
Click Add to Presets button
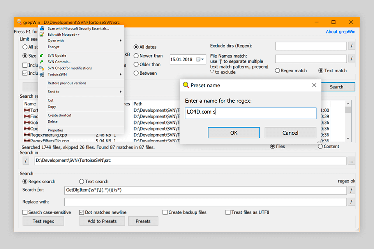tap(102, 221)
